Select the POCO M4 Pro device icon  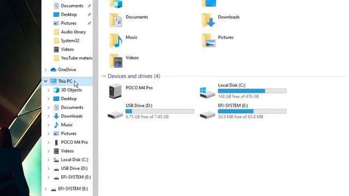(x=115, y=91)
